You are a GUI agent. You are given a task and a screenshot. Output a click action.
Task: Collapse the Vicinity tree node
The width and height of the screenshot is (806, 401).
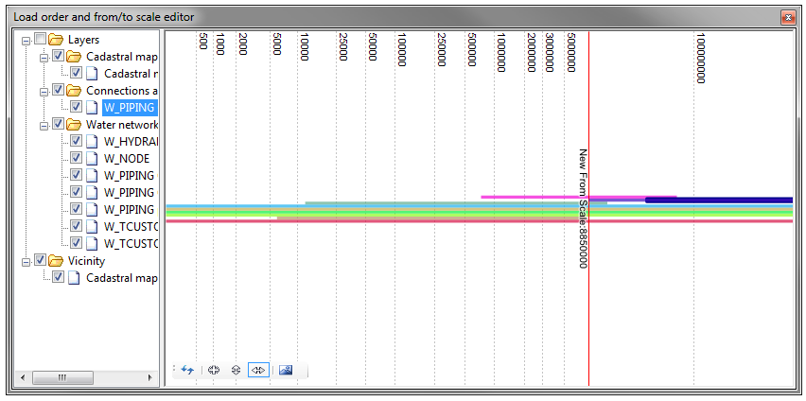coord(26,261)
